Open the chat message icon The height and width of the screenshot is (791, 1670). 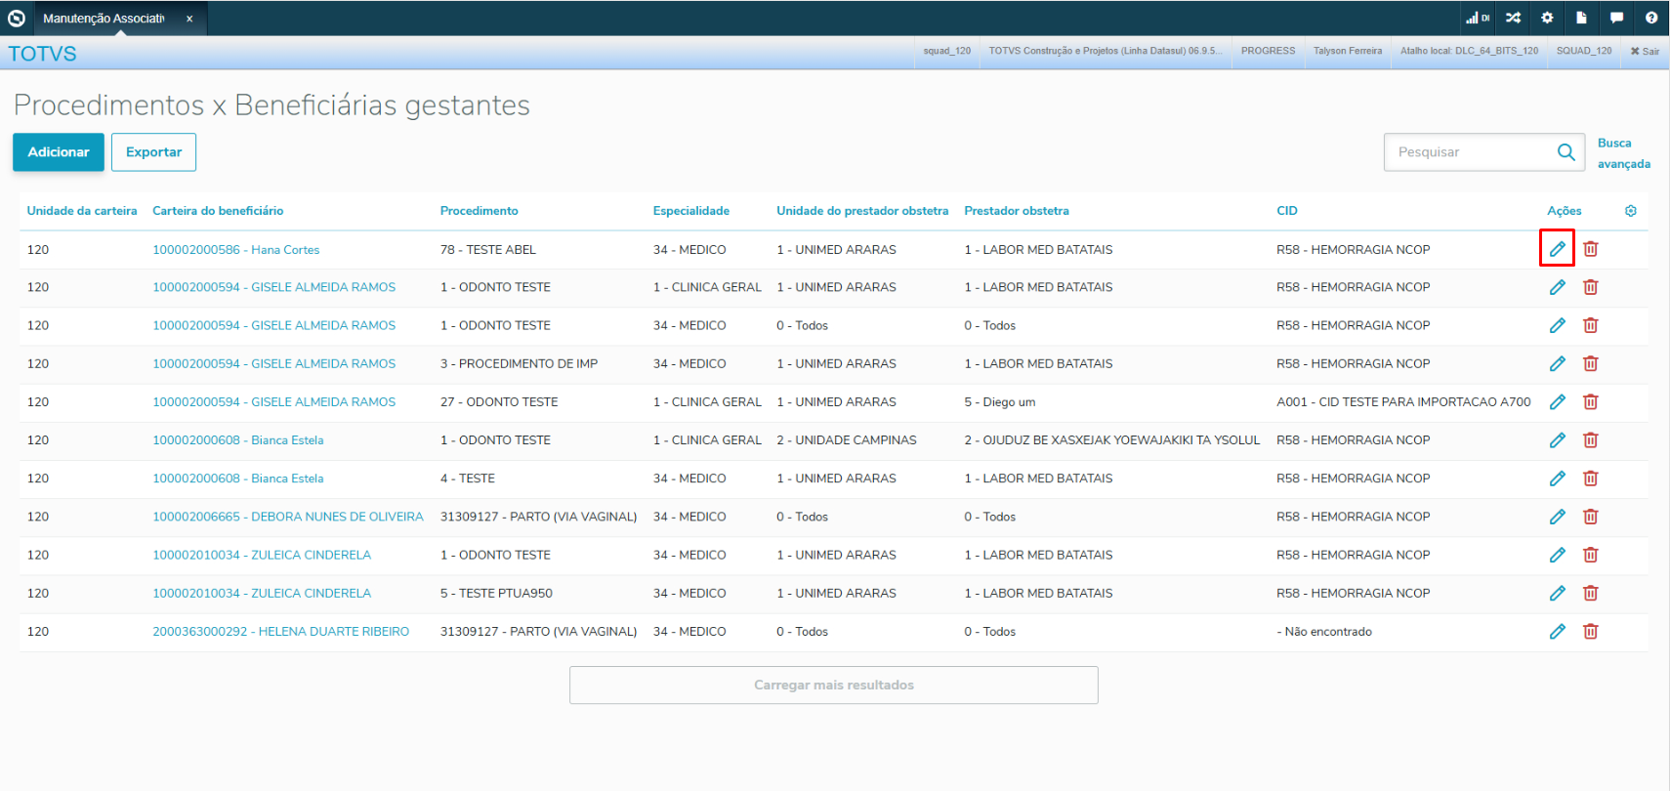click(1616, 18)
